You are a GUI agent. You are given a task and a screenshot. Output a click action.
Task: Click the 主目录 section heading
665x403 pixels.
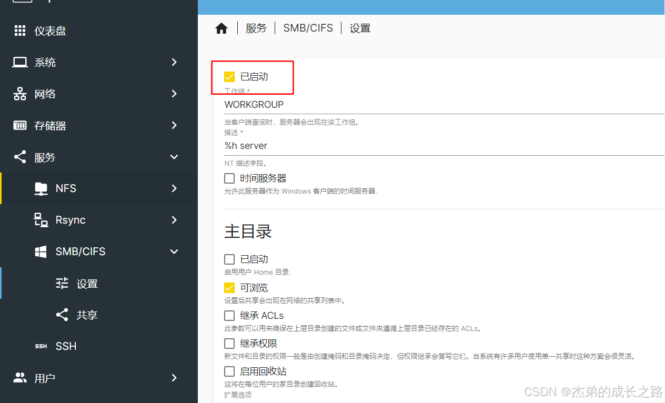pyautogui.click(x=248, y=231)
